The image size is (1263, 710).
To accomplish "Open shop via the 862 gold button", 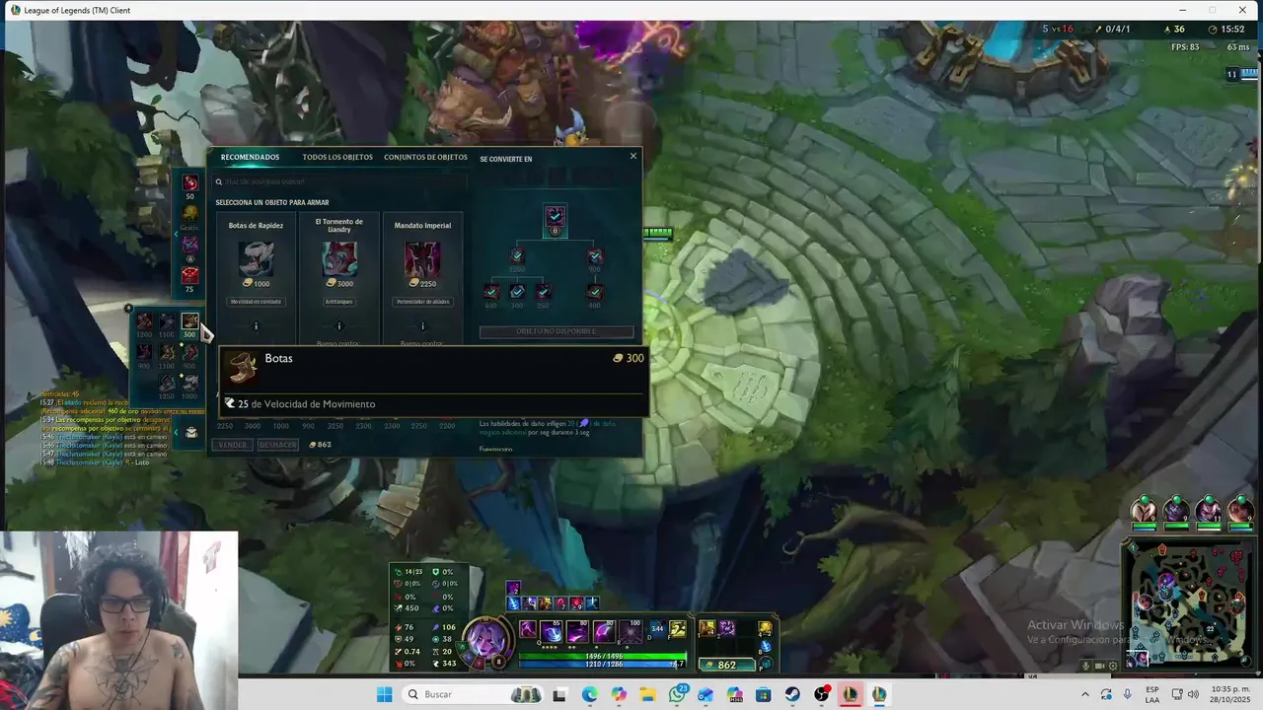I will pyautogui.click(x=725, y=665).
